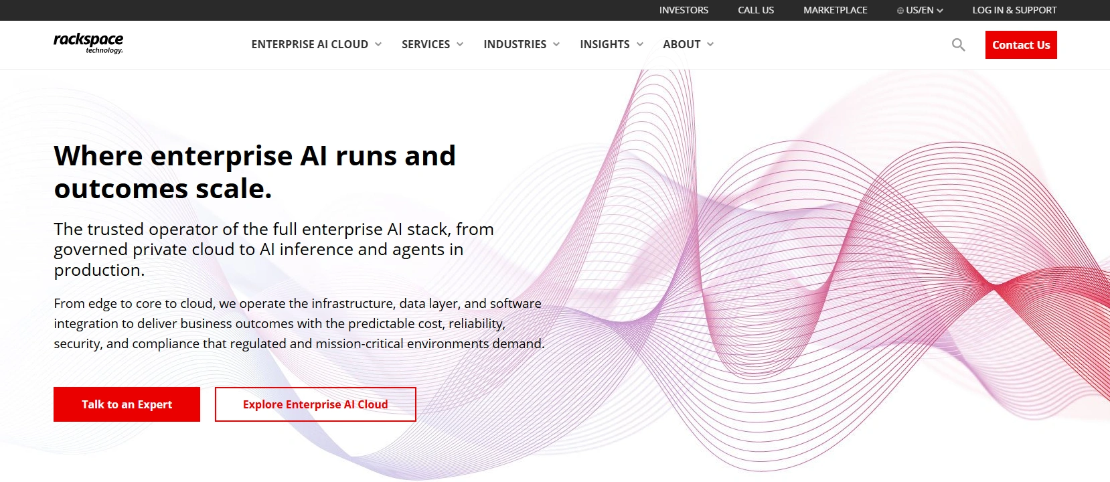The width and height of the screenshot is (1110, 482).
Task: Expand the Enterprise AI Cloud chevron
Action: click(378, 44)
